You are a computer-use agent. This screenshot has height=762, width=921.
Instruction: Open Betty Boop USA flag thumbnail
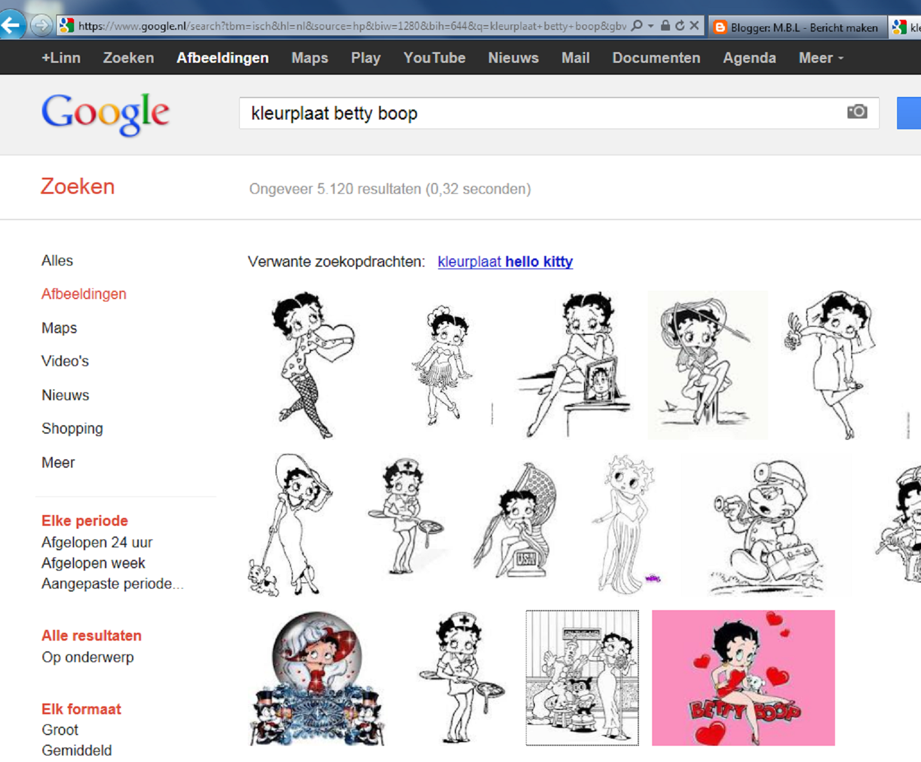point(516,520)
